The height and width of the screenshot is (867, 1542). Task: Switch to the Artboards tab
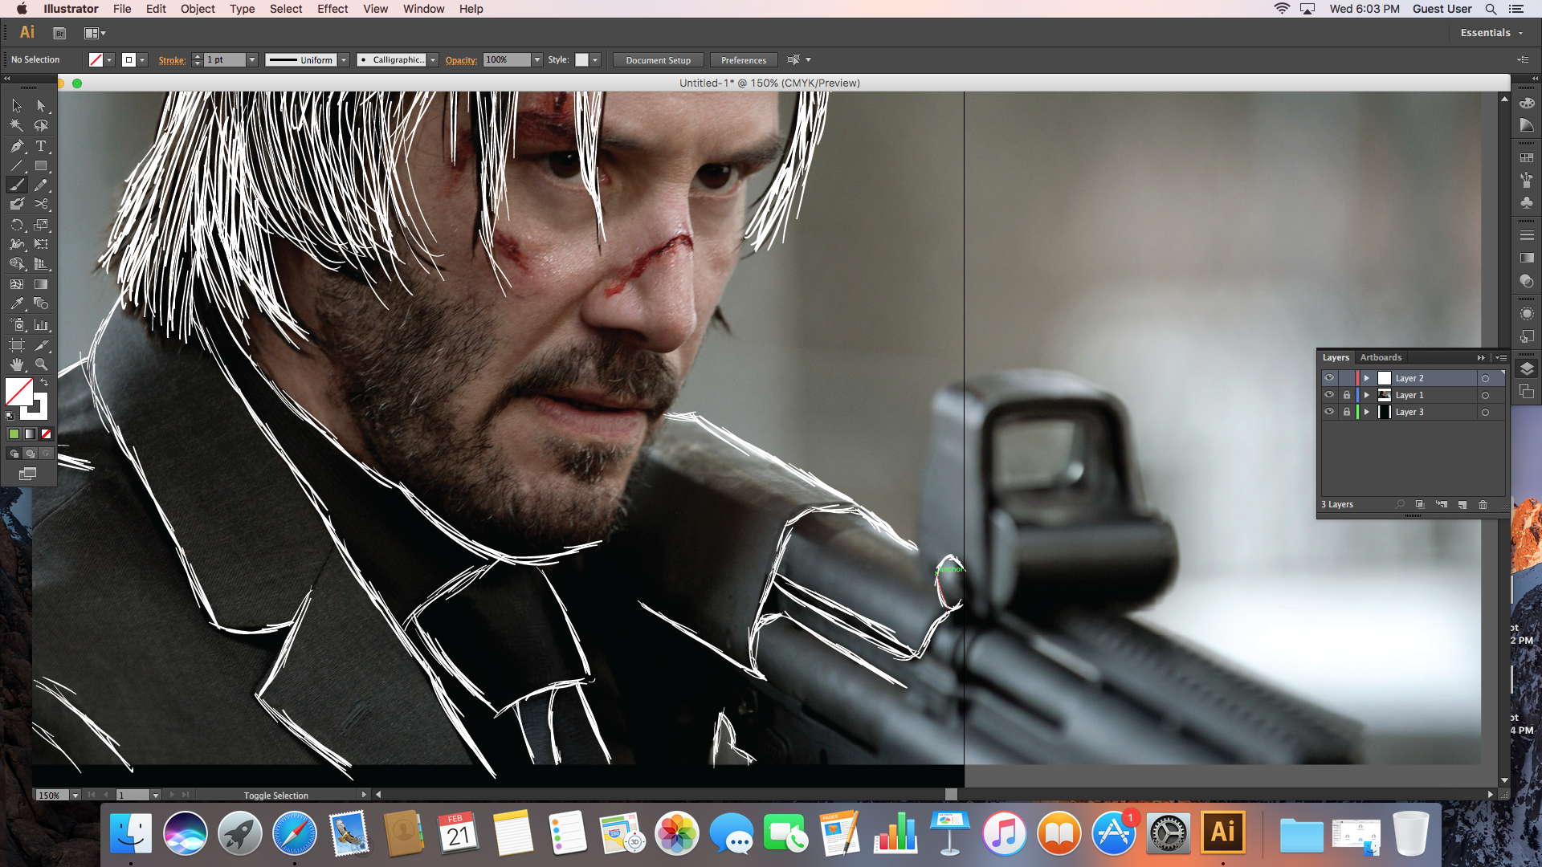click(1381, 357)
